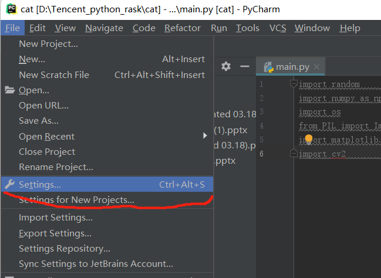Click the 'import cv2' code line
The height and width of the screenshot is (278, 381).
(x=322, y=154)
